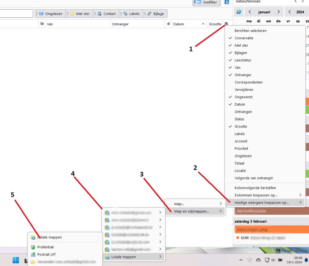Go to the next month after januari

tap(278, 12)
